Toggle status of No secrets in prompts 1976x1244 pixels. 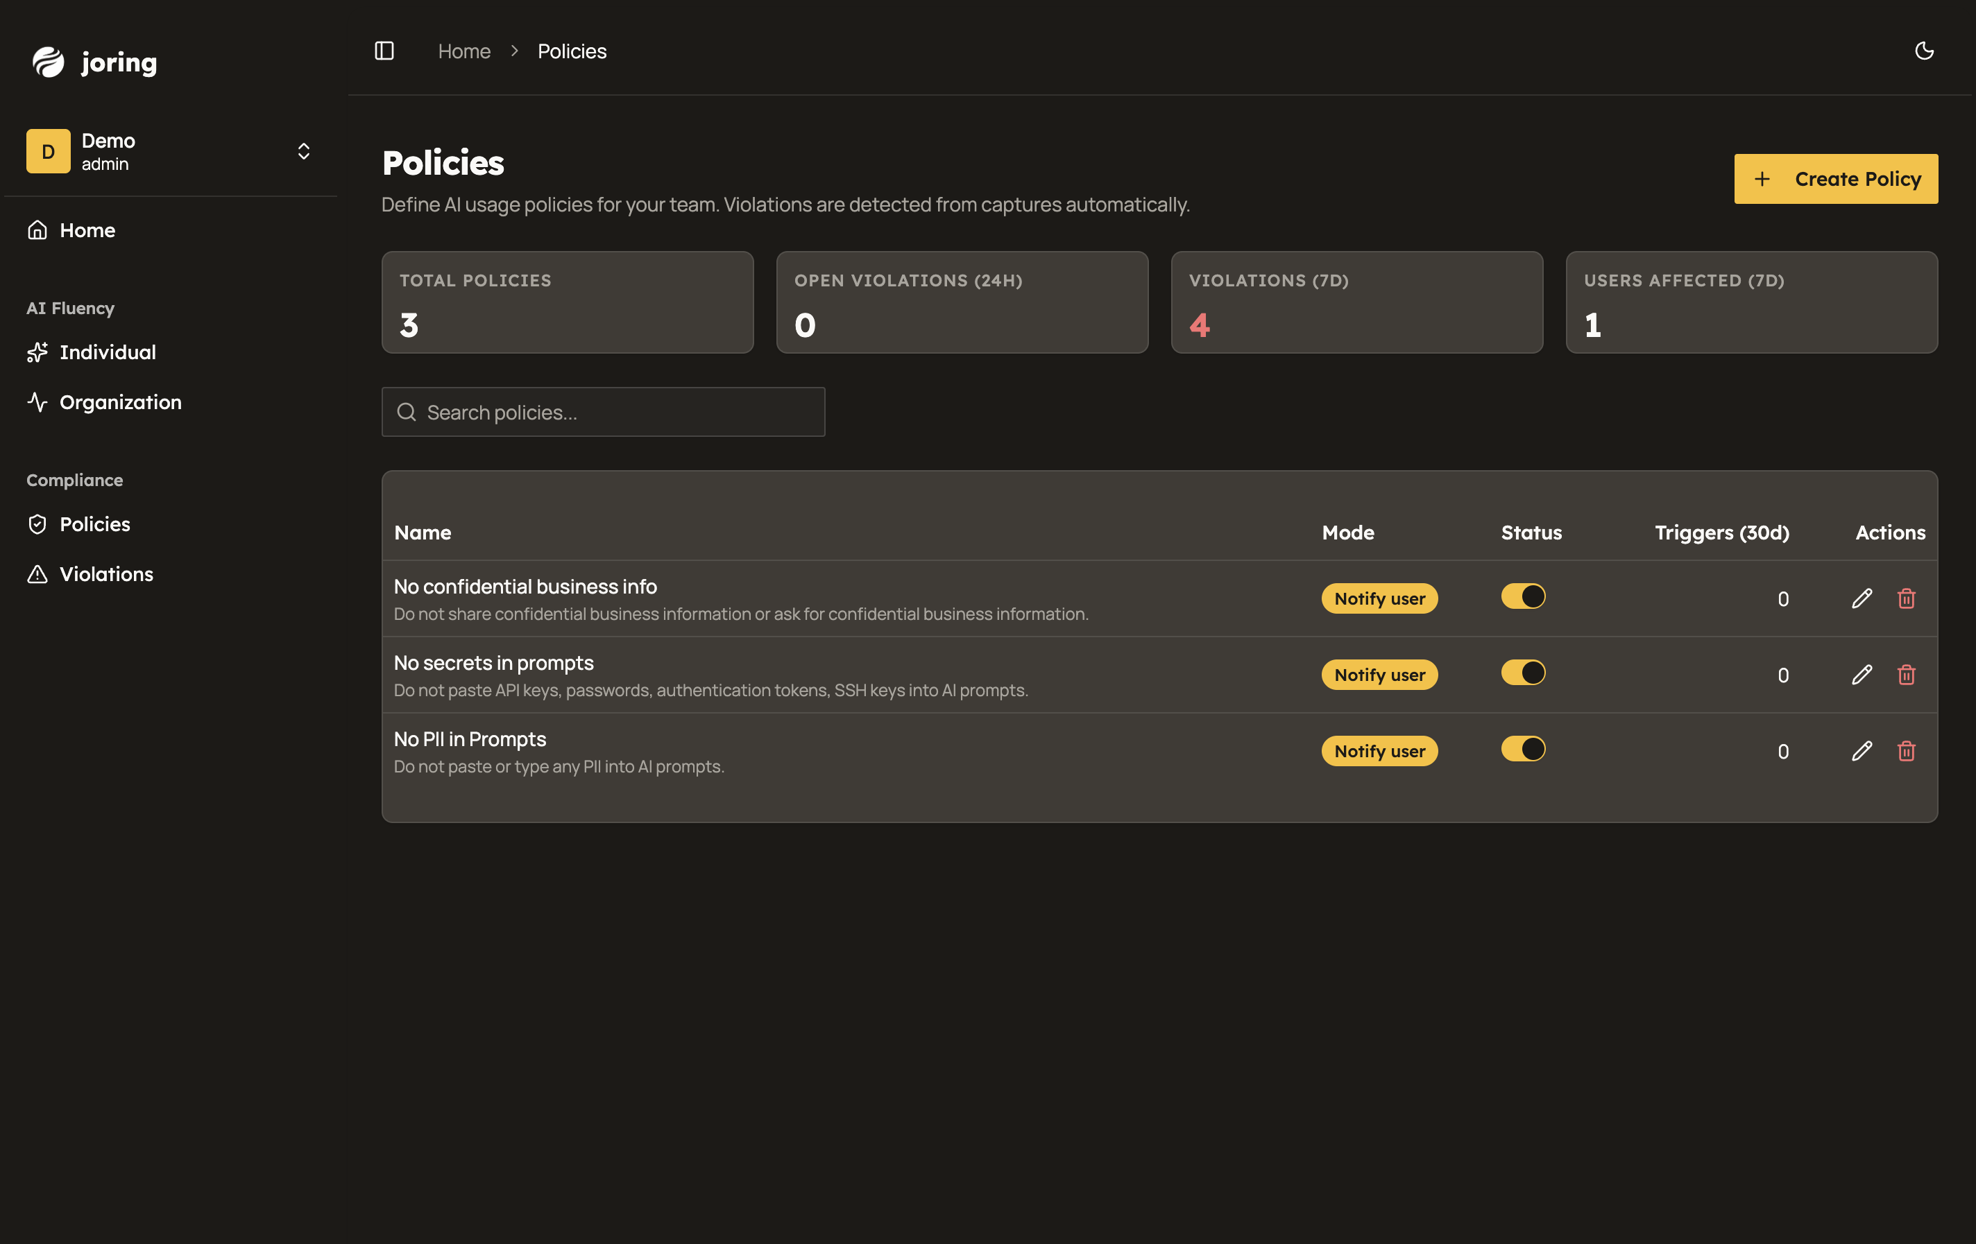(x=1523, y=673)
